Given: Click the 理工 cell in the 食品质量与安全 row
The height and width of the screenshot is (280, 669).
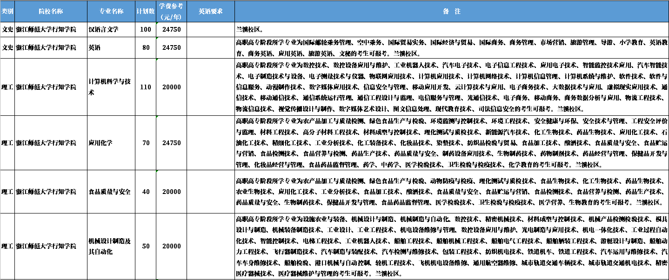Looking at the screenshot, I should pyautogui.click(x=7, y=192).
